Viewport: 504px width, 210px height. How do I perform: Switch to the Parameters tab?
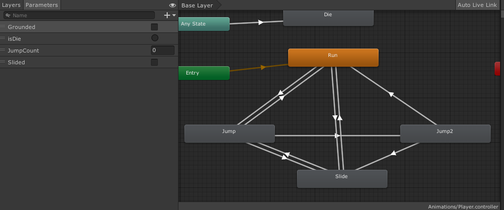point(42,5)
